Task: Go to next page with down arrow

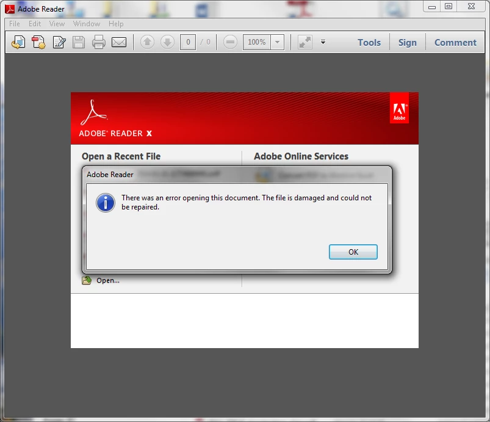Action: click(167, 42)
